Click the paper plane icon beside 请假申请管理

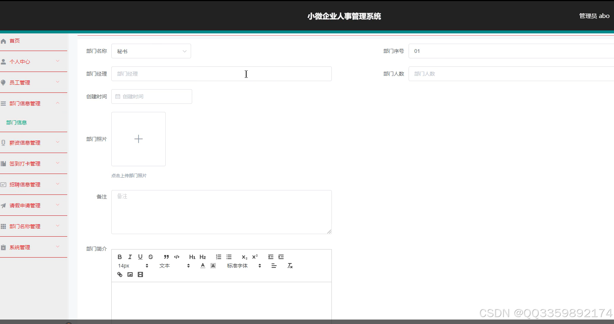(x=3, y=205)
